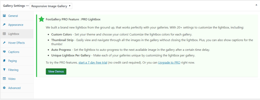This screenshot has width=260, height=100.
Task: Click the Video play icon
Action: [x=4, y=79]
